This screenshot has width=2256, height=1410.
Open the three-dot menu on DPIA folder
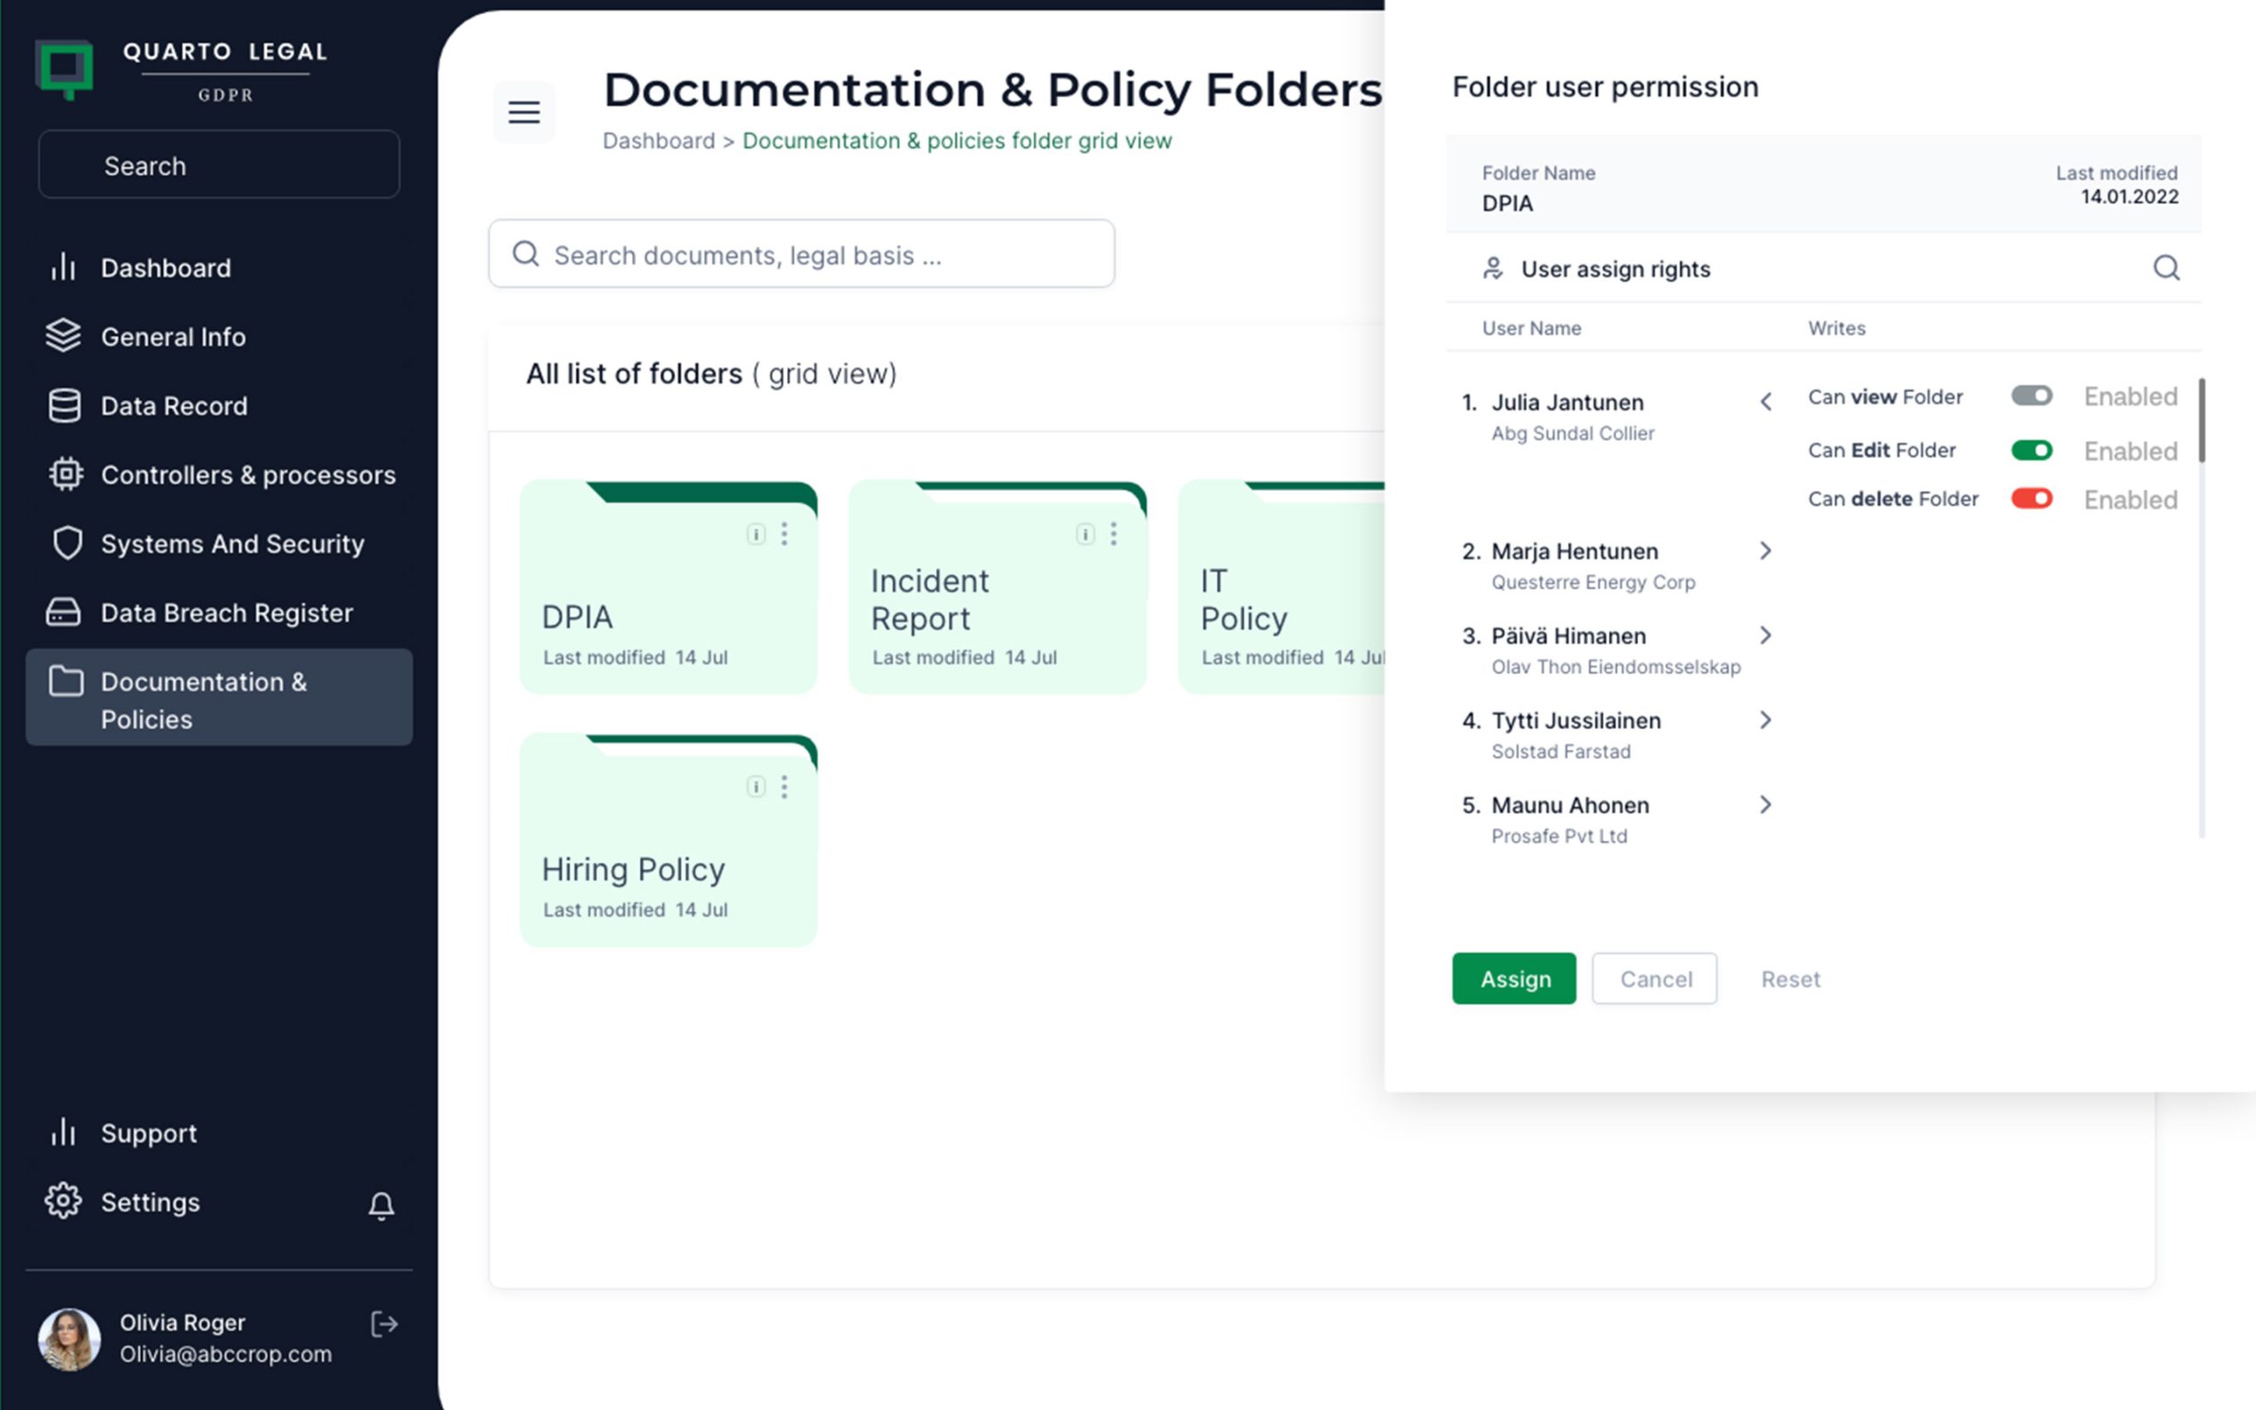(x=784, y=533)
